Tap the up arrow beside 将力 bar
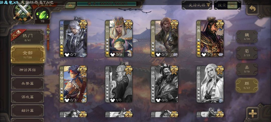This screenshot has width=271, height=122. pyautogui.click(x=70, y=5)
